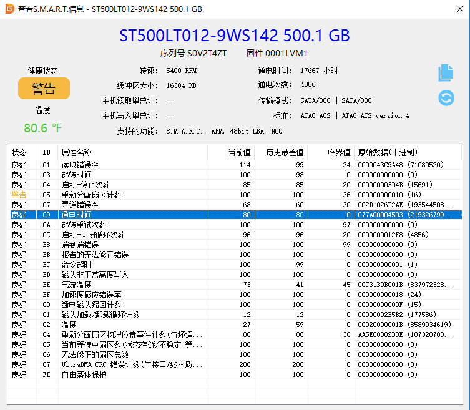Click the blue refresh icon
The height and width of the screenshot is (410, 470).
446,98
